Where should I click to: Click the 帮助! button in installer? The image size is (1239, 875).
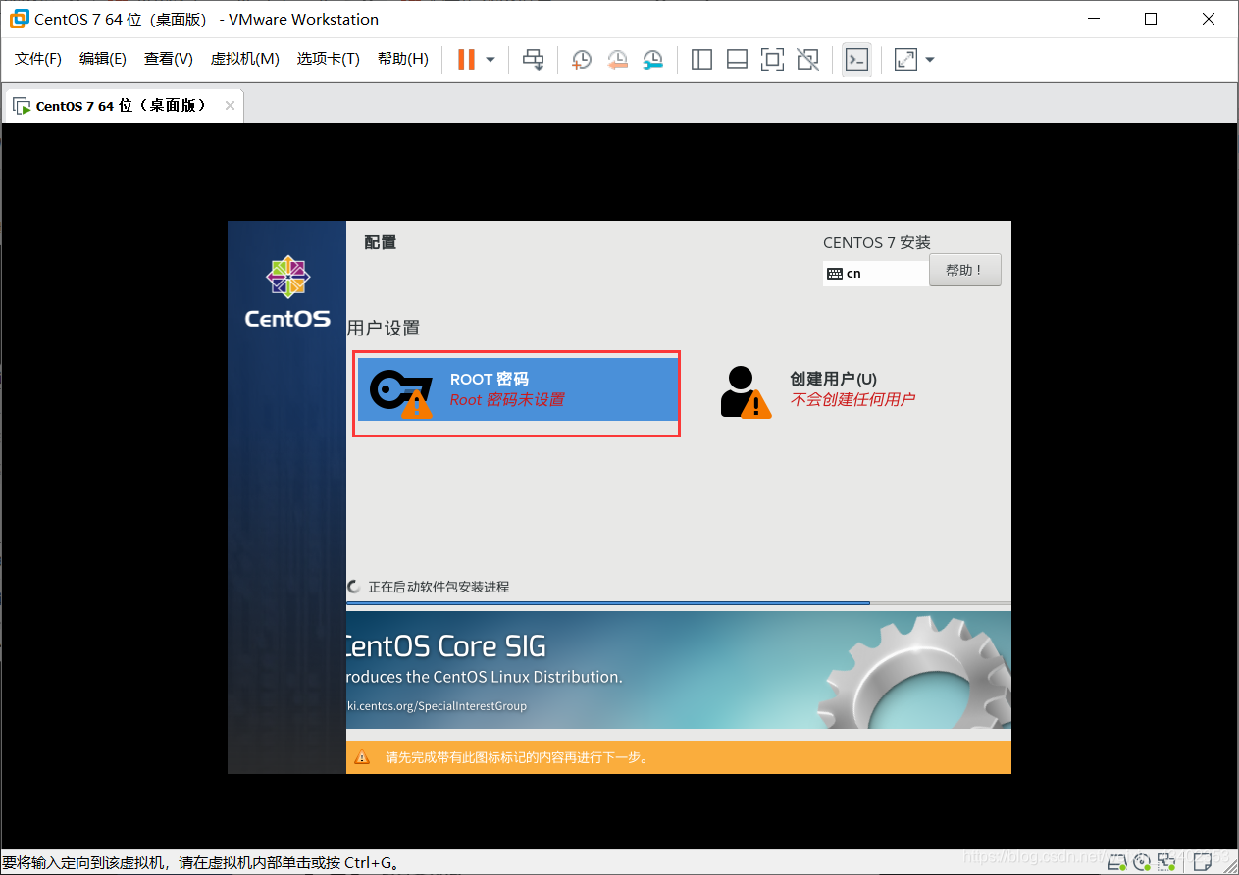pyautogui.click(x=965, y=270)
